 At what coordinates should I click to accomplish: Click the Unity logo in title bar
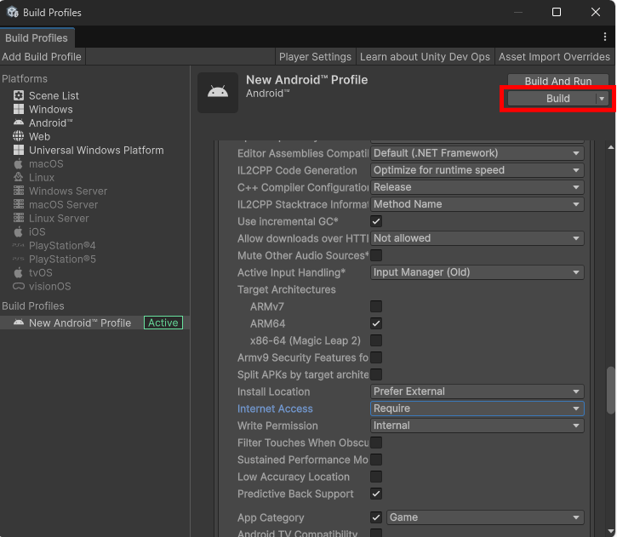coord(13,13)
